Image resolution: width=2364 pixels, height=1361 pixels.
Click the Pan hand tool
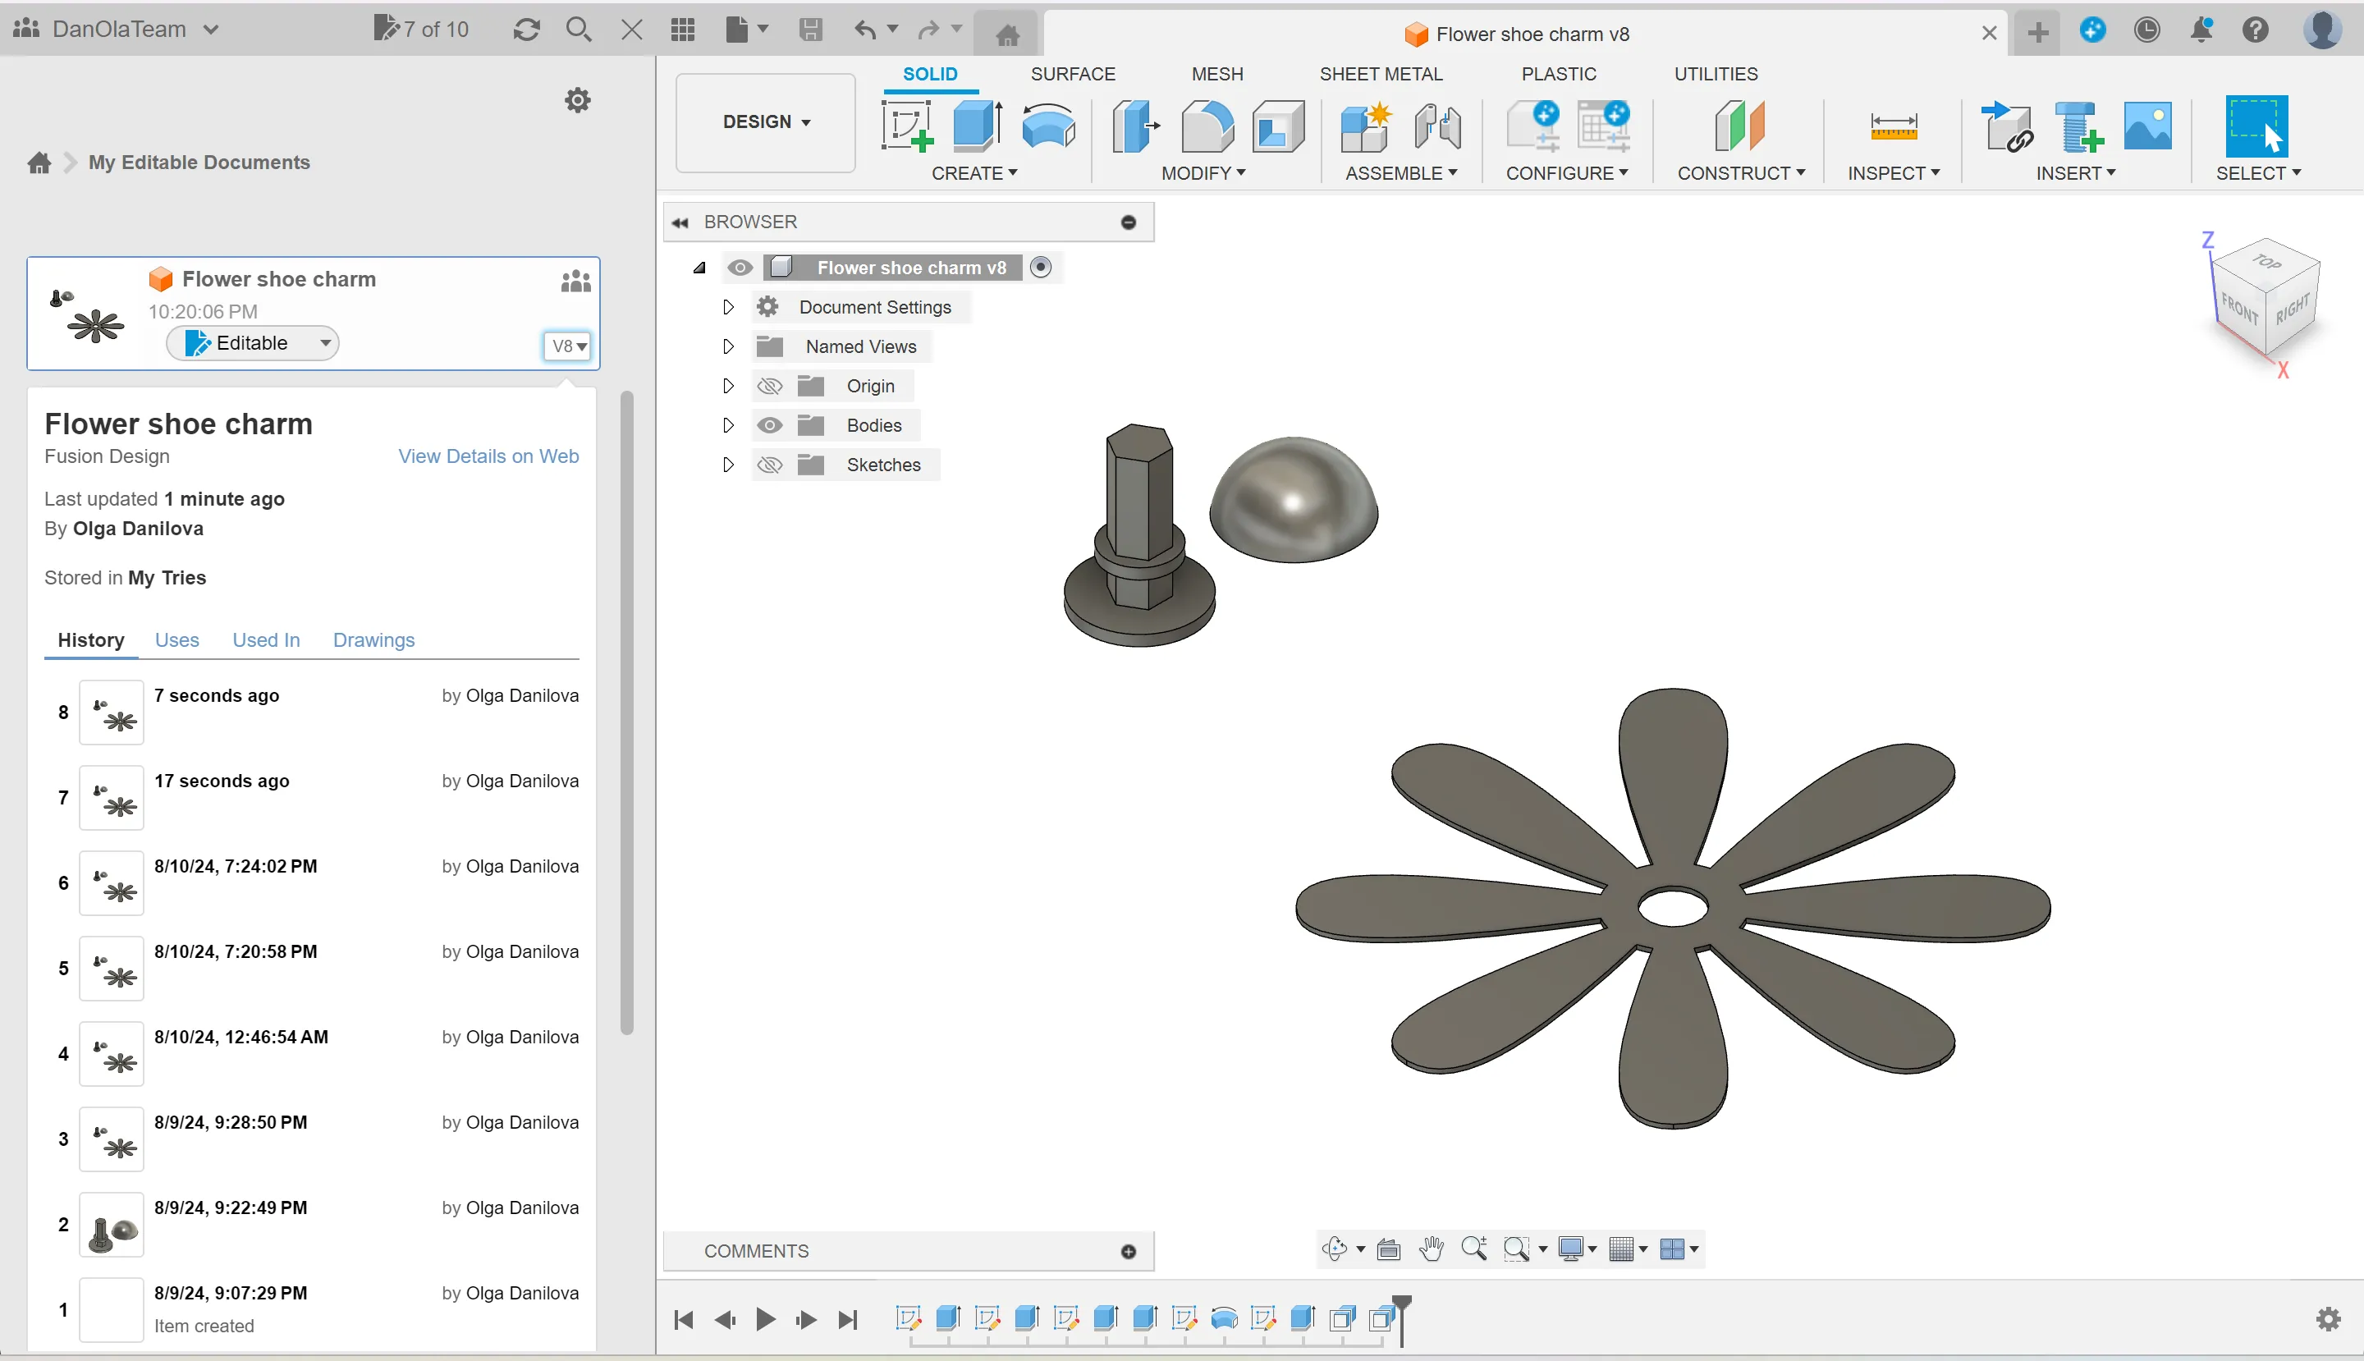1430,1248
